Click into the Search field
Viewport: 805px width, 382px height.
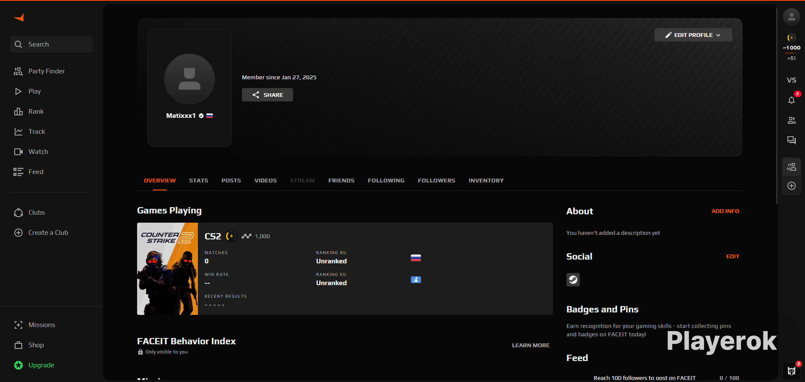[x=52, y=44]
